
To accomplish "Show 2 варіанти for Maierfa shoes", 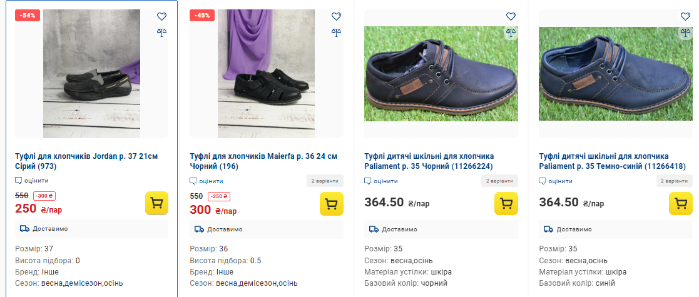I will tap(325, 181).
